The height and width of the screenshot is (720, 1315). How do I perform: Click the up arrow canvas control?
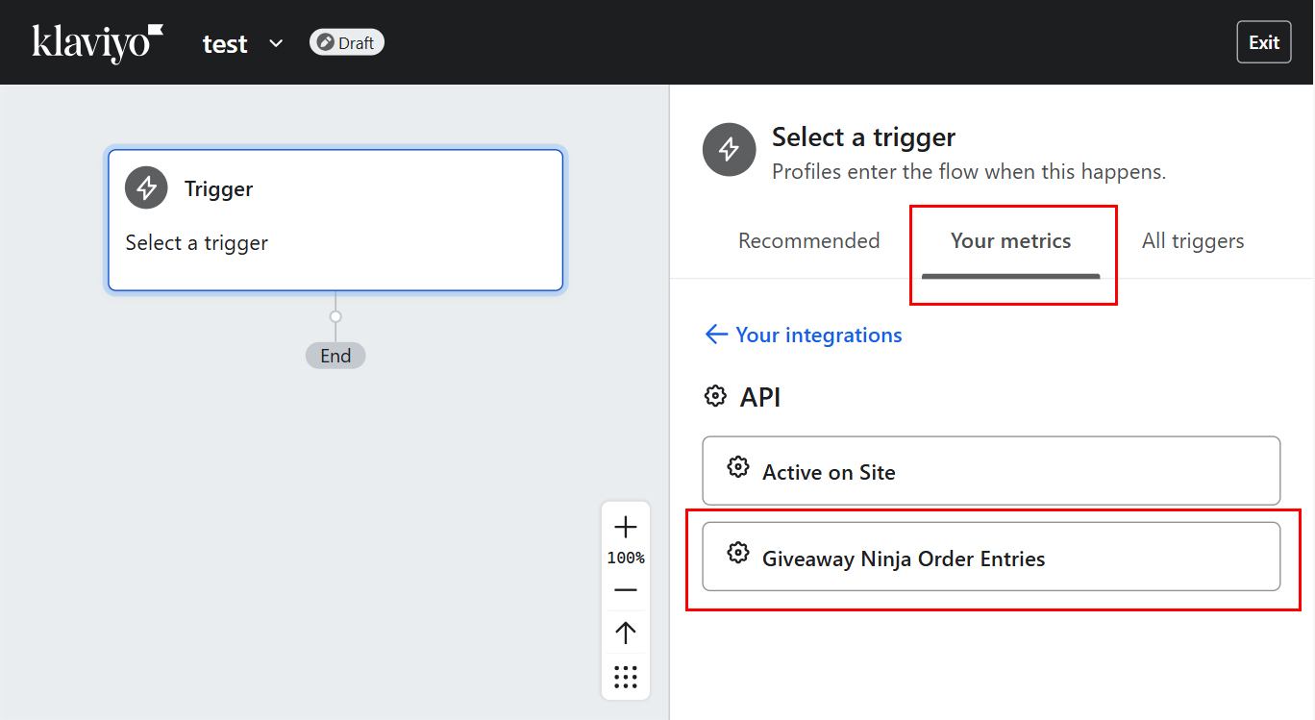coord(626,633)
